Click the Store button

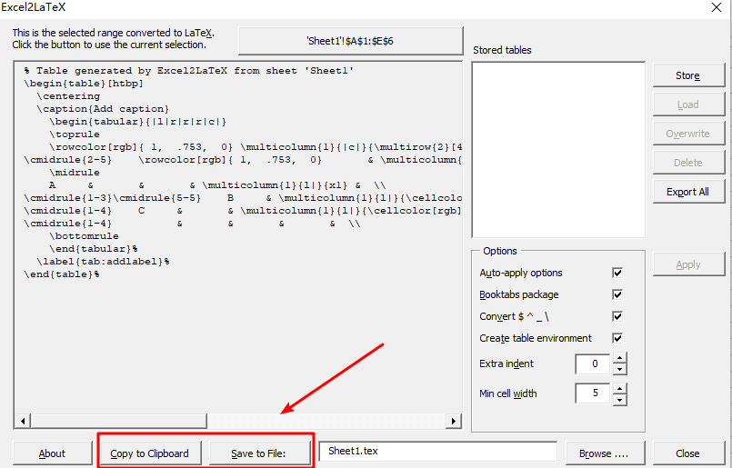pos(688,75)
